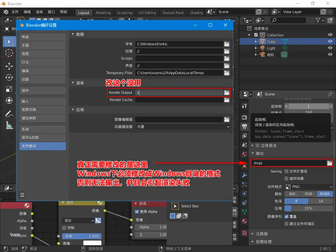Open the World properties tab
336x252 pixels.
click(x=244, y=154)
